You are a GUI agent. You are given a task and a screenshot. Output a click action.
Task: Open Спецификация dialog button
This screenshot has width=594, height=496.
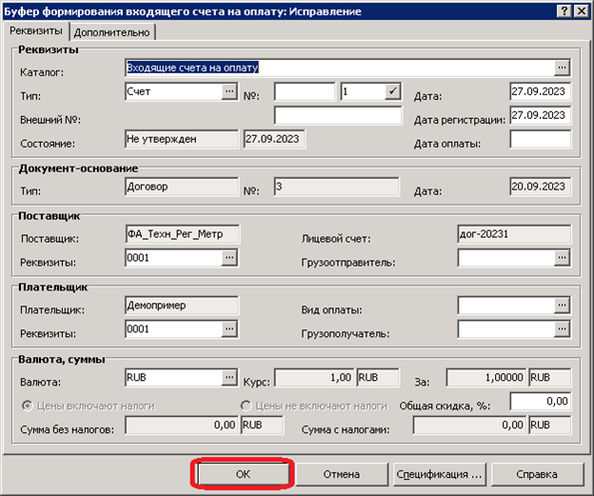point(439,473)
